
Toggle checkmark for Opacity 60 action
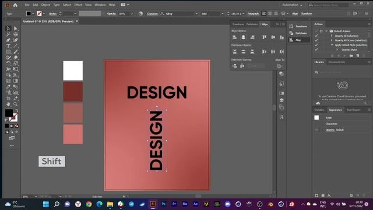(x=316, y=36)
